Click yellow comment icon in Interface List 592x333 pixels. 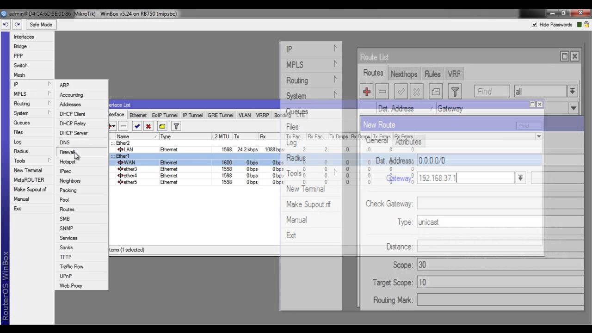coord(162,126)
